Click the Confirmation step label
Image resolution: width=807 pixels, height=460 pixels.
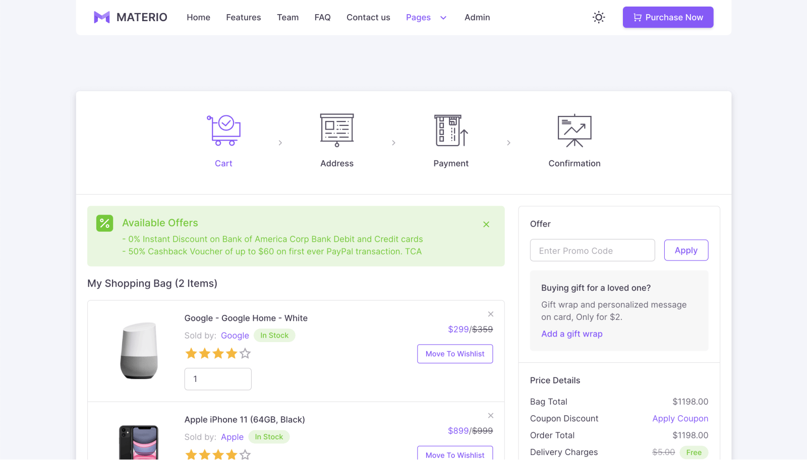pos(574,163)
